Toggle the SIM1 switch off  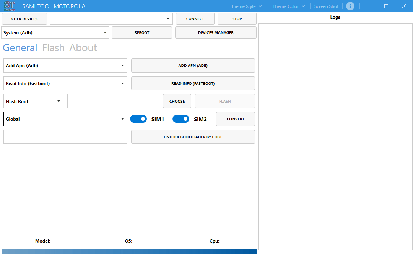click(138, 119)
